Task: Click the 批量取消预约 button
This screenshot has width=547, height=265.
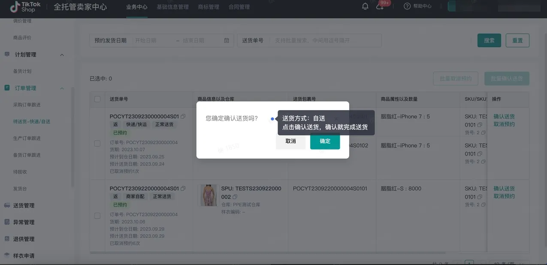Action: pyautogui.click(x=456, y=78)
